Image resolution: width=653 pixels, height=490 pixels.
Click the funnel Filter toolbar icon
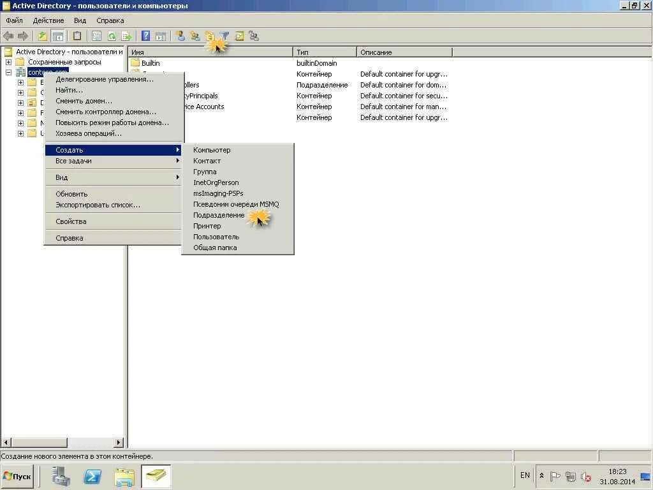(x=224, y=36)
